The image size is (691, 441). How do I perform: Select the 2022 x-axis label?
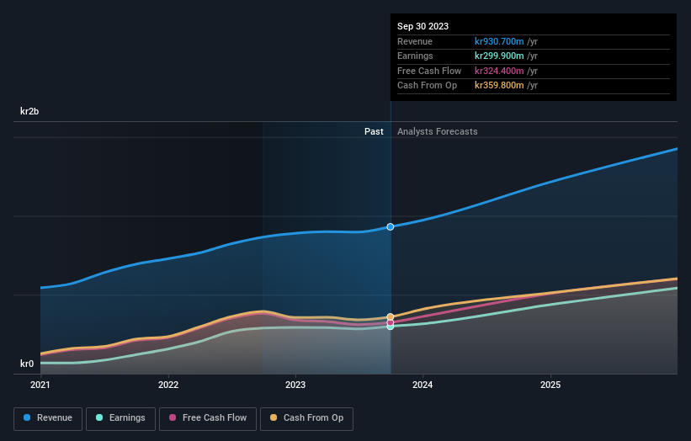[168, 385]
